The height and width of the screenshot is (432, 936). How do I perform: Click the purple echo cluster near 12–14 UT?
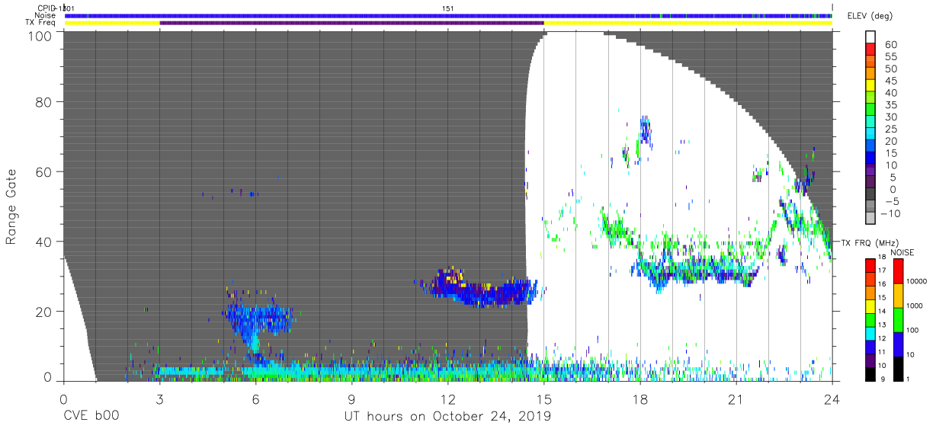(482, 288)
